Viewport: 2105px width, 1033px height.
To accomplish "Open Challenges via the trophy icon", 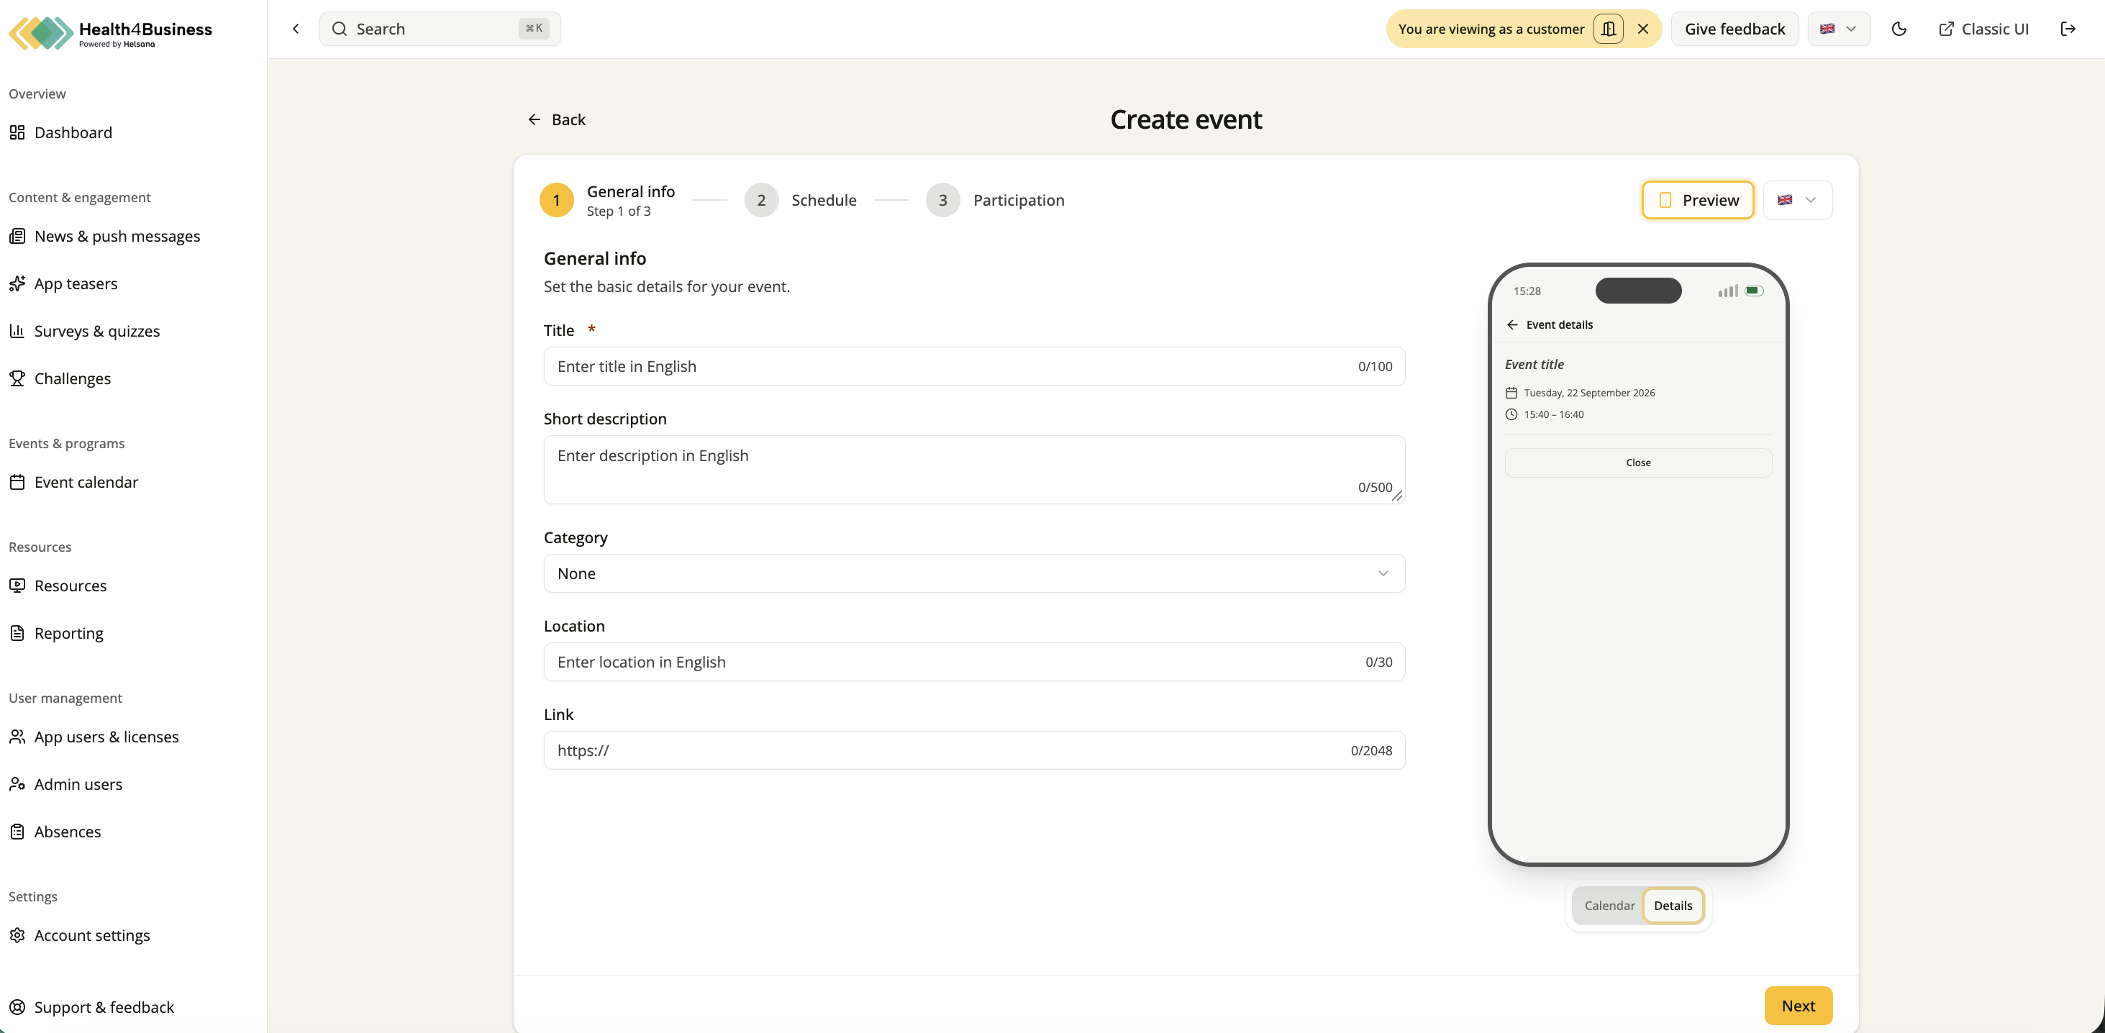I will point(17,378).
